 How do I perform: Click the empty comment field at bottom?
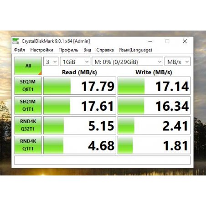pos(103,160)
